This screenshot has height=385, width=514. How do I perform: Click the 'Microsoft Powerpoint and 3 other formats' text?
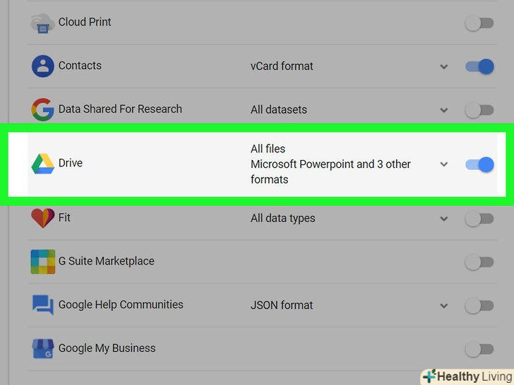[330, 171]
